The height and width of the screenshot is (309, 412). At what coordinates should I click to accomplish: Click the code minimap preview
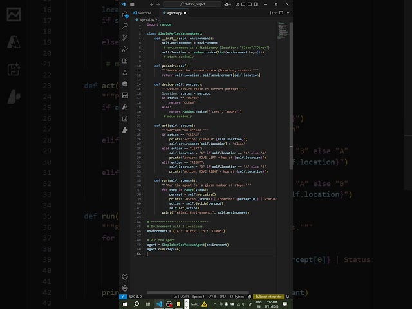pyautogui.click(x=283, y=30)
